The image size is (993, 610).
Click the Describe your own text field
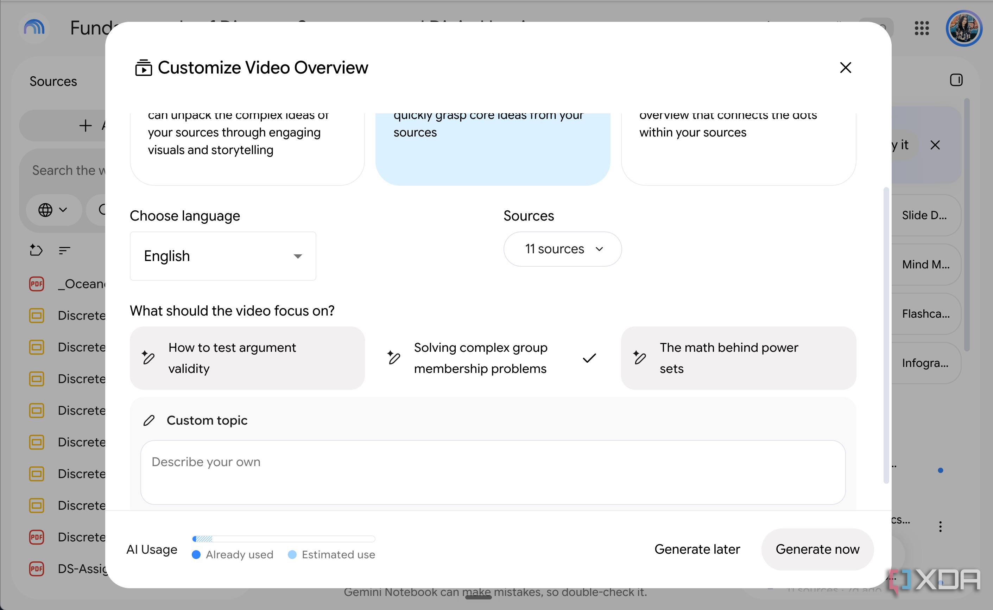pos(493,472)
